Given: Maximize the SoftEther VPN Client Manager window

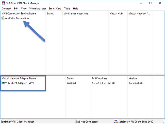Looking at the screenshot, I should click(x=150, y=3).
